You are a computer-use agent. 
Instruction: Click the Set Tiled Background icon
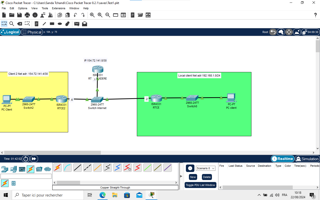pyautogui.click(x=297, y=32)
